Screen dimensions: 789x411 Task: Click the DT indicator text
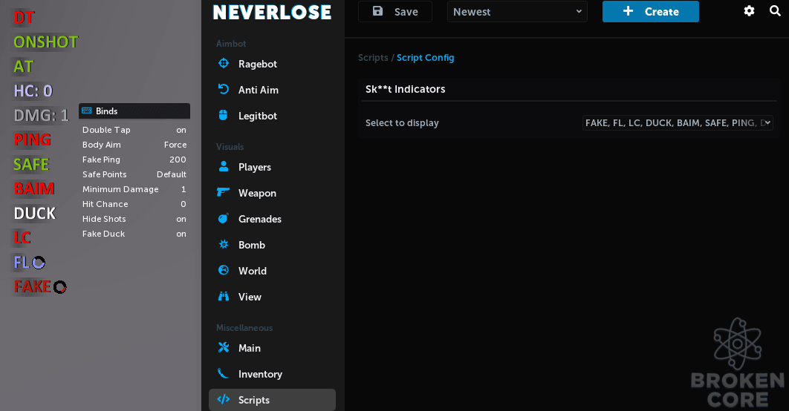[x=24, y=18]
